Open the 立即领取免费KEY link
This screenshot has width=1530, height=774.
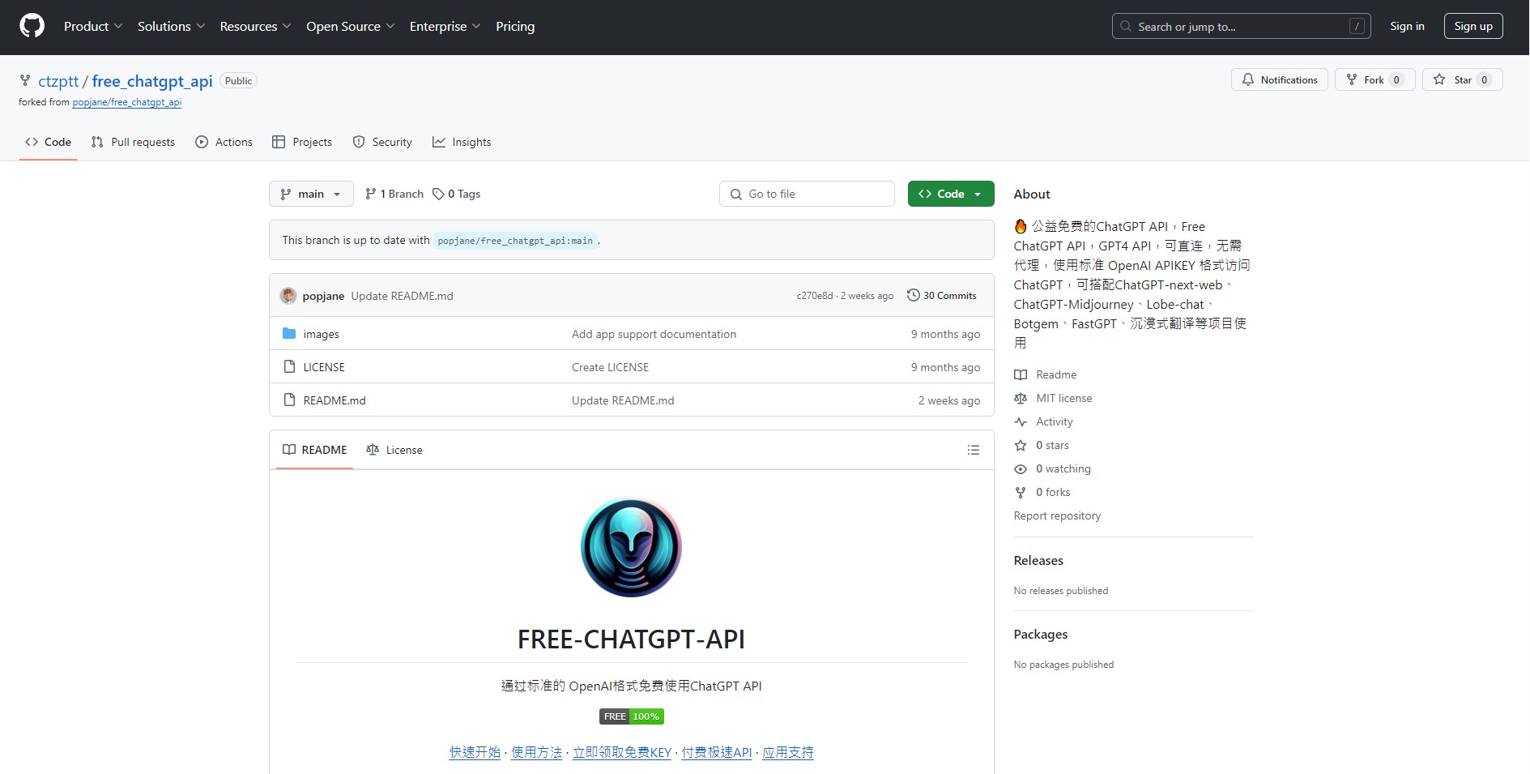point(622,752)
